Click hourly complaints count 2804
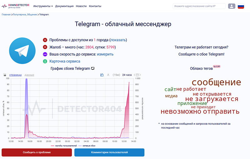This screenshot has height=159, width=250. (89, 47)
